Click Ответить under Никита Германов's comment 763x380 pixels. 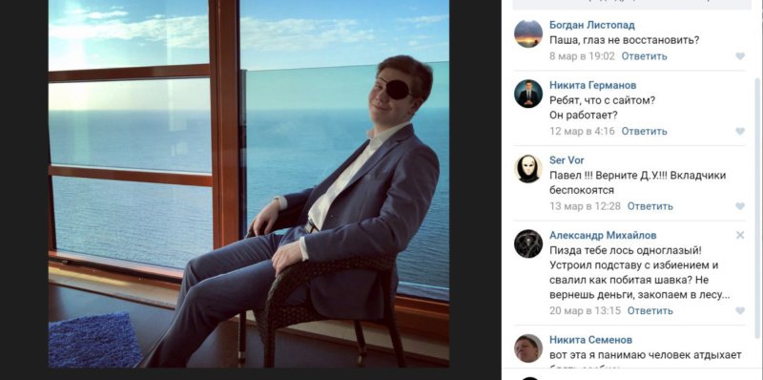pyautogui.click(x=644, y=132)
